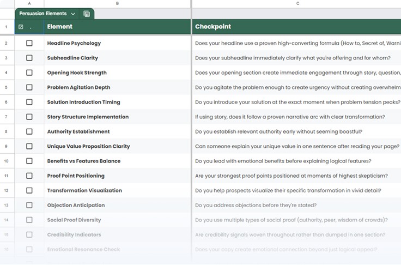The height and width of the screenshot is (265, 401).
Task: Select the Element column header cell
Action: [117, 27]
